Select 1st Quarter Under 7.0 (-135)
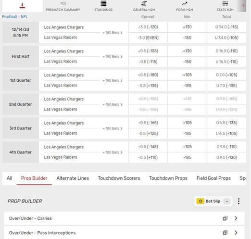The image size is (251, 239). coord(226,86)
